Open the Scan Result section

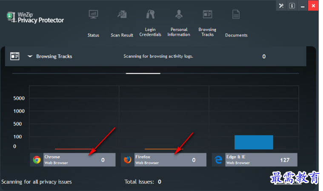[x=122, y=15]
